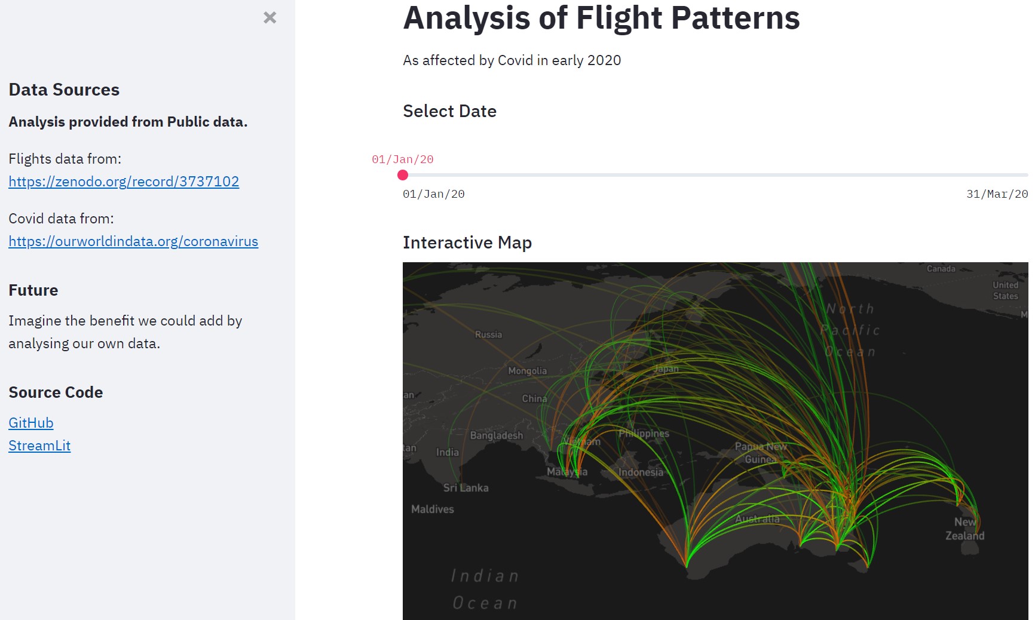1035x620 pixels.
Task: Click the Maldives label on the map
Action: [433, 509]
